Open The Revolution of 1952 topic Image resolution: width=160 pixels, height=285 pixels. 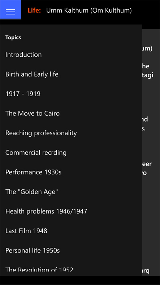[x=39, y=269]
